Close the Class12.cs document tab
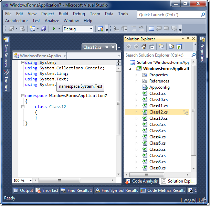This screenshot has height=206, width=210. [113, 47]
